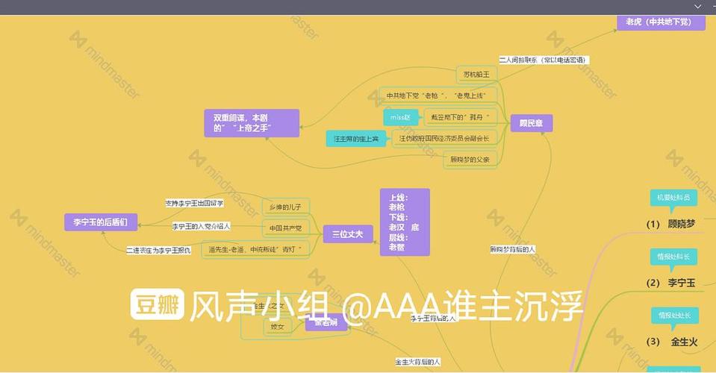Image resolution: width=716 pixels, height=373 pixels.
Task: Click the teal 情报处处长 callout
Action: (674, 316)
